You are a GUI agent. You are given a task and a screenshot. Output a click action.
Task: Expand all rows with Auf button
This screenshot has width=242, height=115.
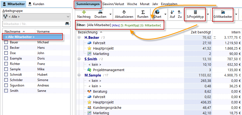click(x=172, y=12)
